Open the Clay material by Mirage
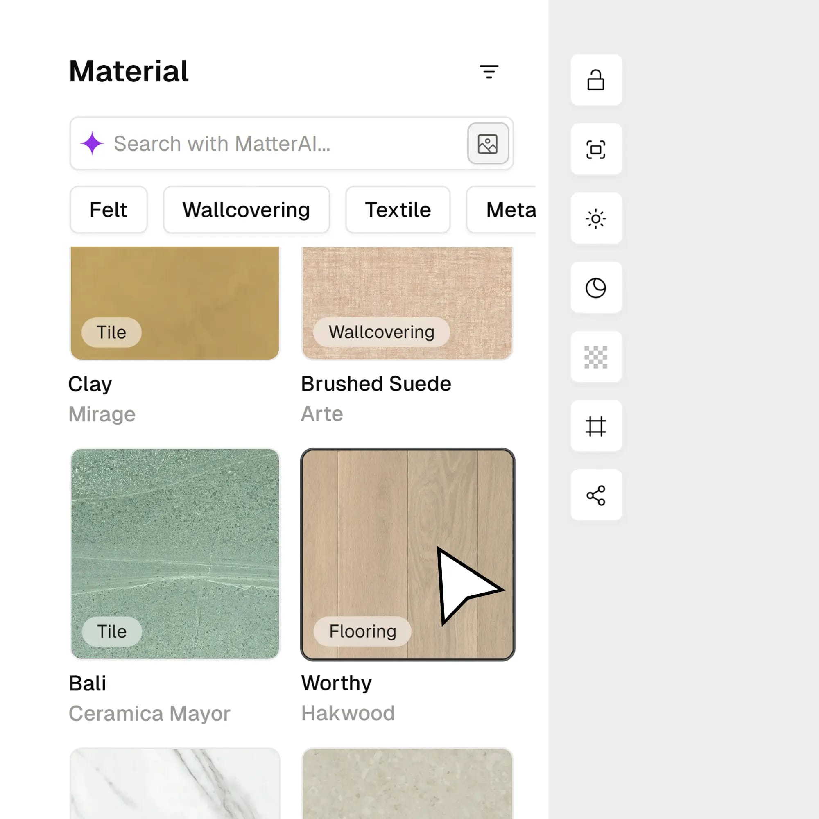Image resolution: width=819 pixels, height=819 pixels. (174, 302)
